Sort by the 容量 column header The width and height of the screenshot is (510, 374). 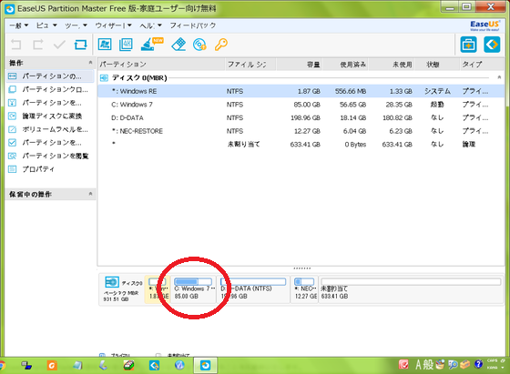[x=299, y=65]
